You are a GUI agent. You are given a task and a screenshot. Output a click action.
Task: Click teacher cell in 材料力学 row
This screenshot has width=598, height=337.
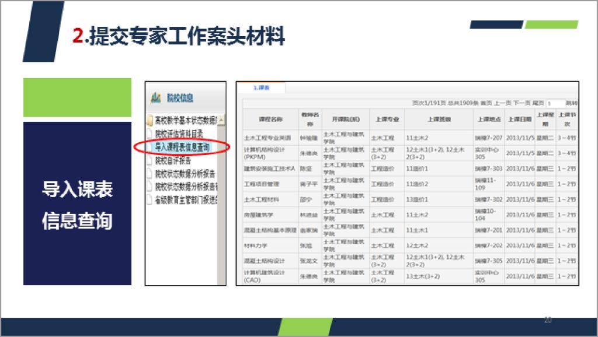point(310,245)
